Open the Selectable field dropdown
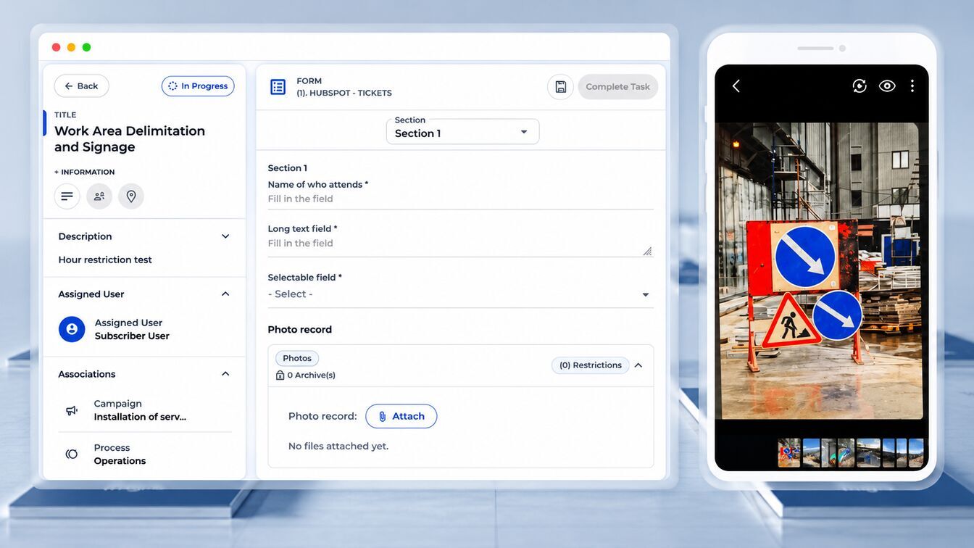Image resolution: width=974 pixels, height=548 pixels. pyautogui.click(x=461, y=294)
